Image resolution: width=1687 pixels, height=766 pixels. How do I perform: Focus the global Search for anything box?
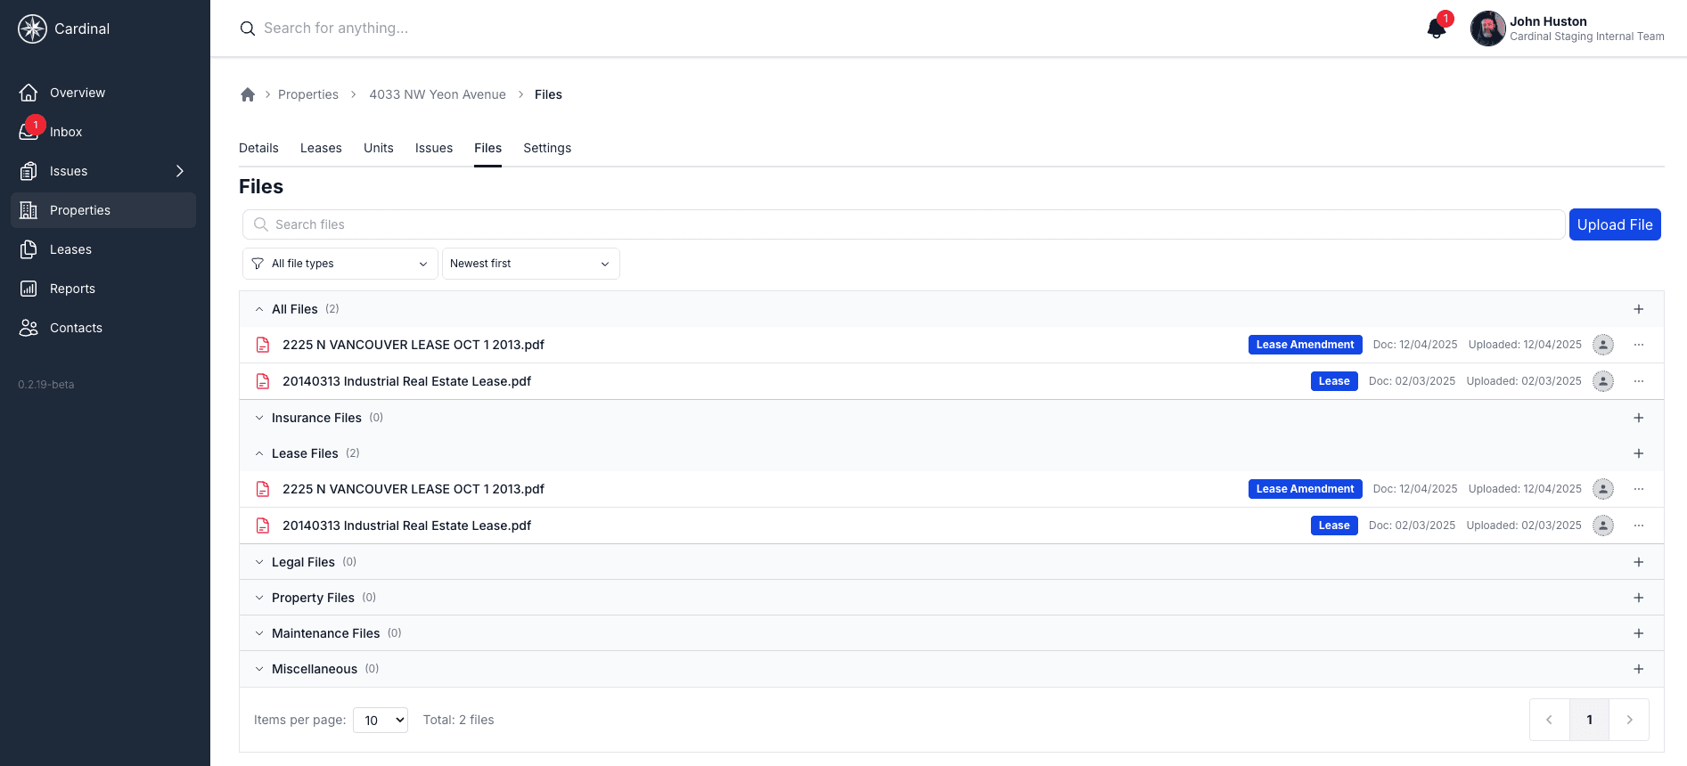click(336, 29)
